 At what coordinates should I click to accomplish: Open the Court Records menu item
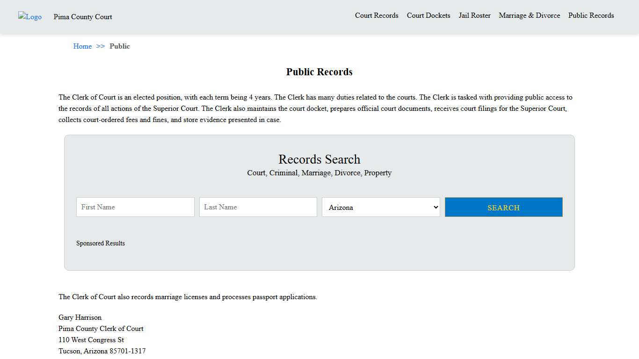coord(377,15)
